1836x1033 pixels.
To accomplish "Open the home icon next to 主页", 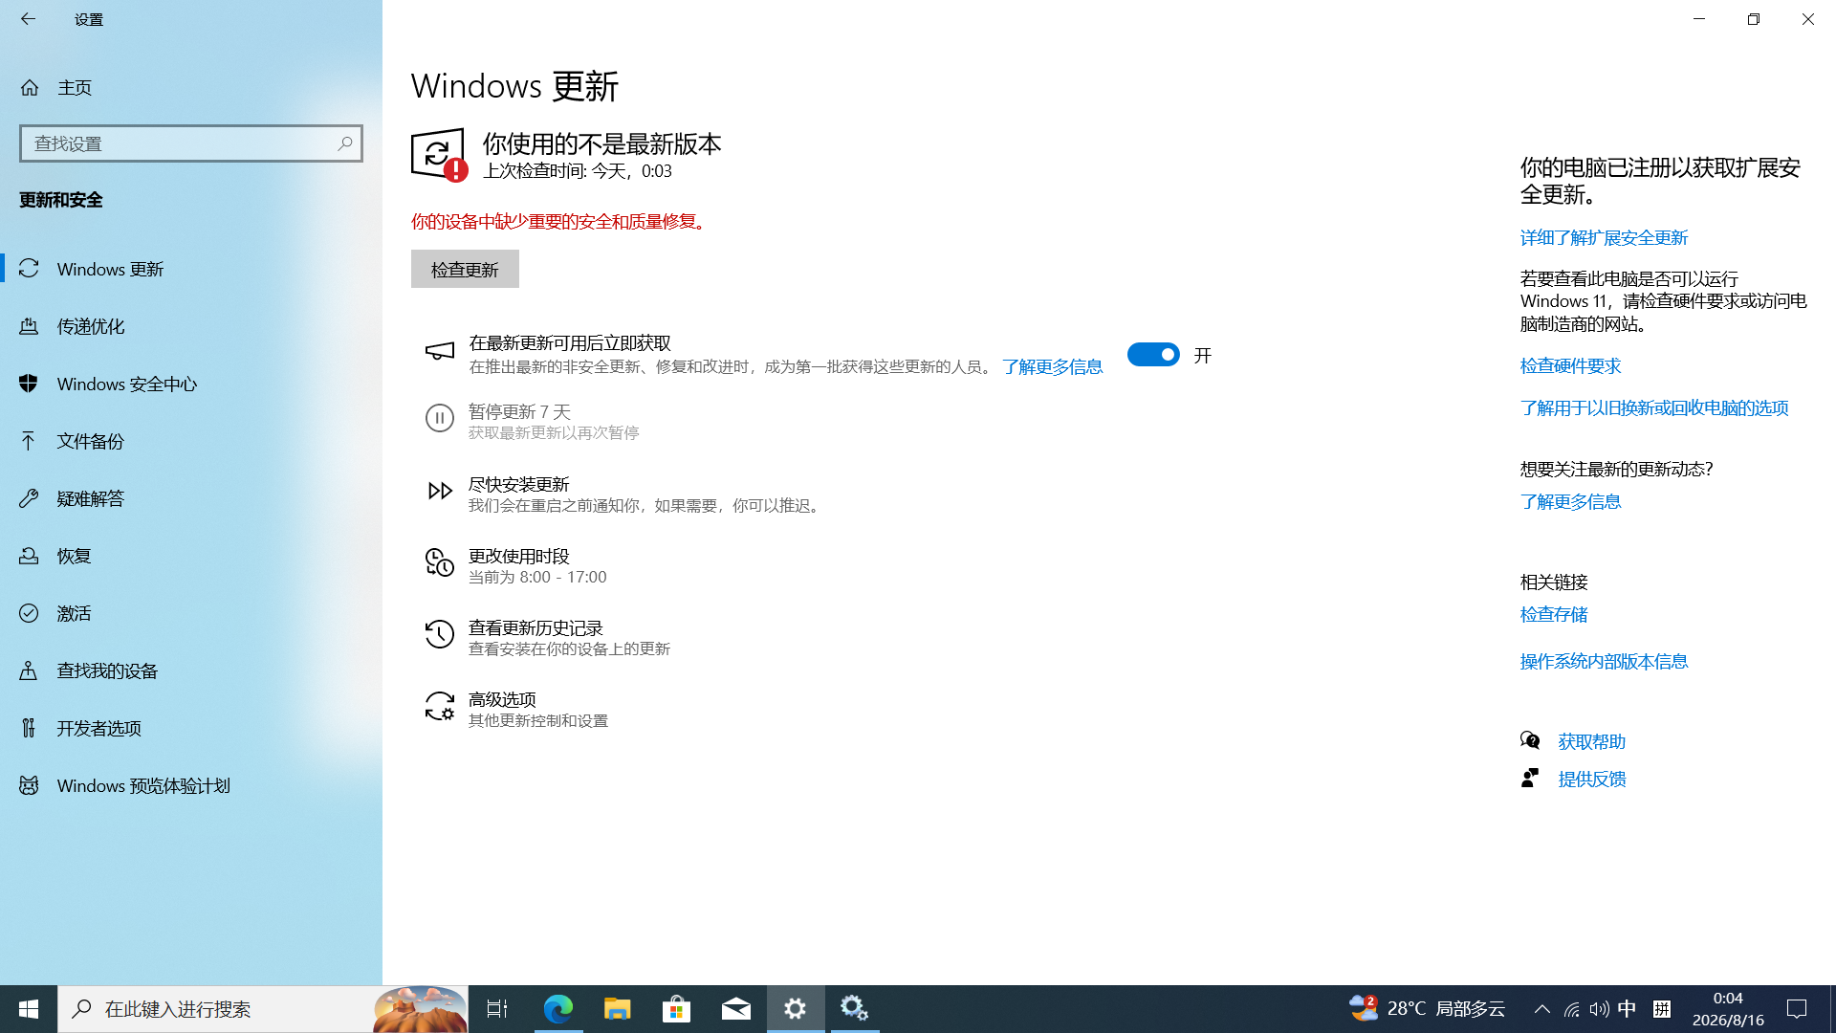I will tap(30, 88).
